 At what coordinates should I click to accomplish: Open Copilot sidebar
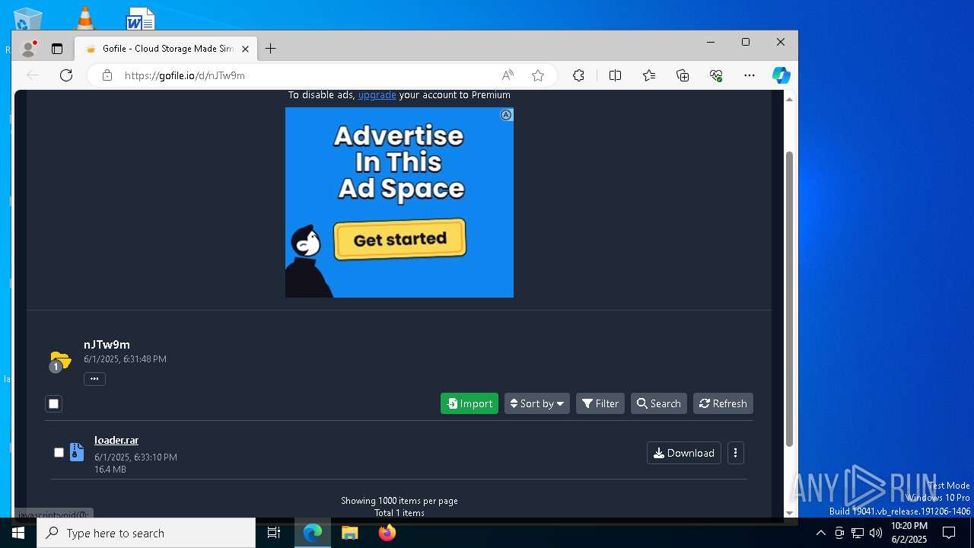[781, 75]
